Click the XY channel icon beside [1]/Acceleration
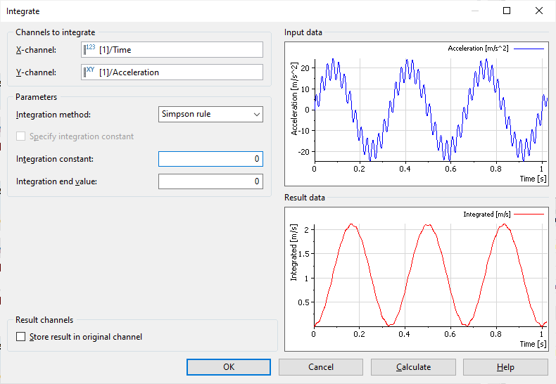The image size is (556, 384). [89, 72]
